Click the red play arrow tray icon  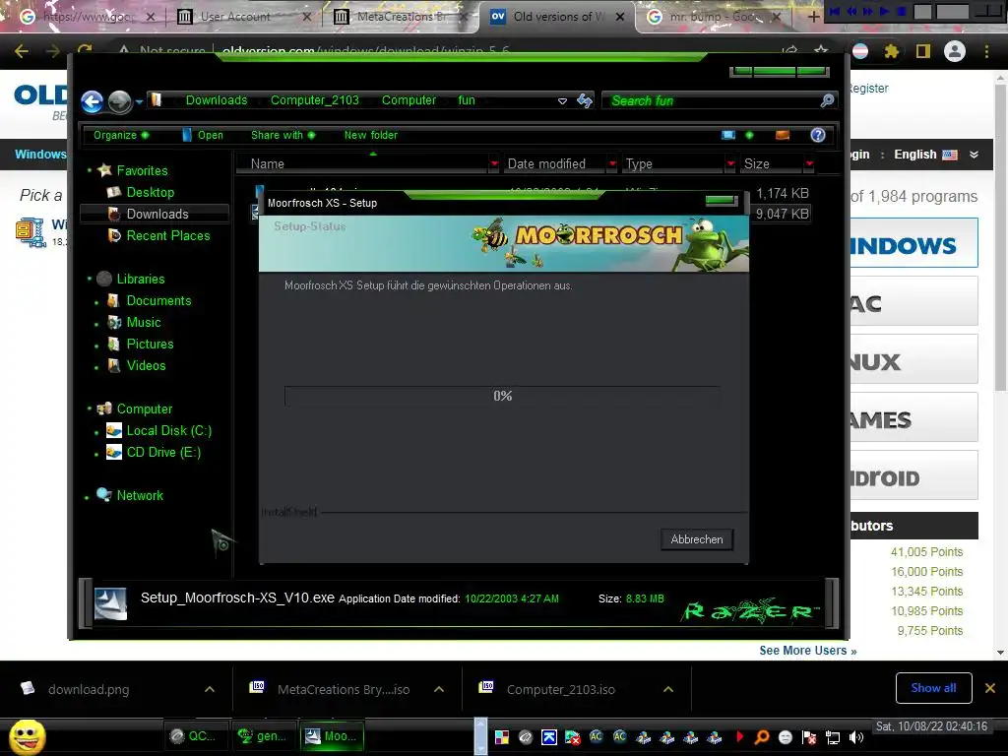(x=739, y=736)
